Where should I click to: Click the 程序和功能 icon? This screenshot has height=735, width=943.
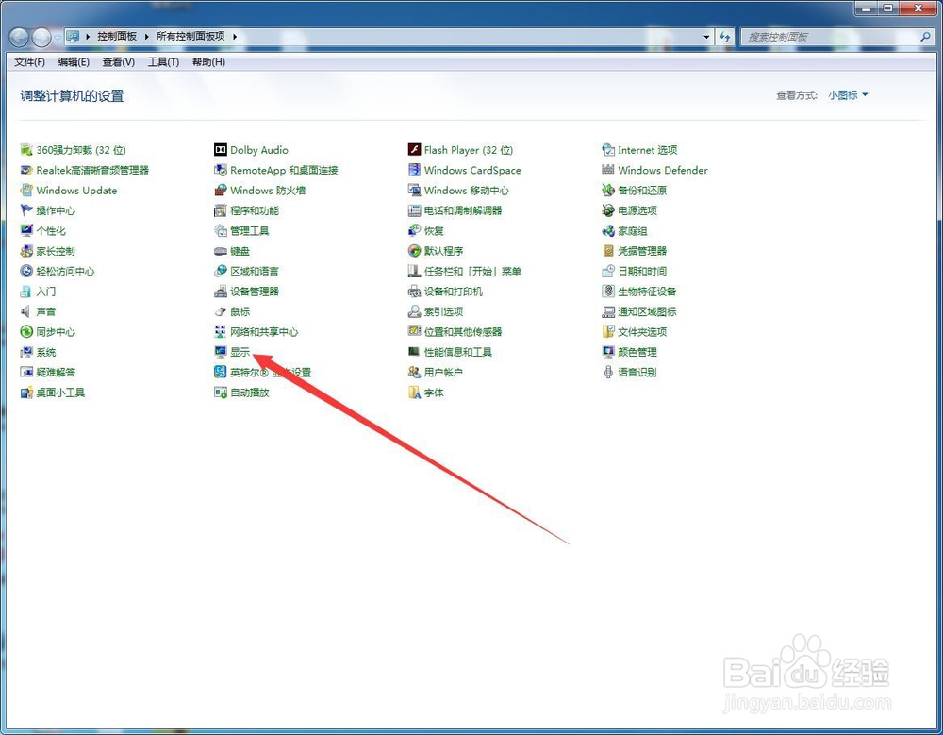tap(220, 210)
